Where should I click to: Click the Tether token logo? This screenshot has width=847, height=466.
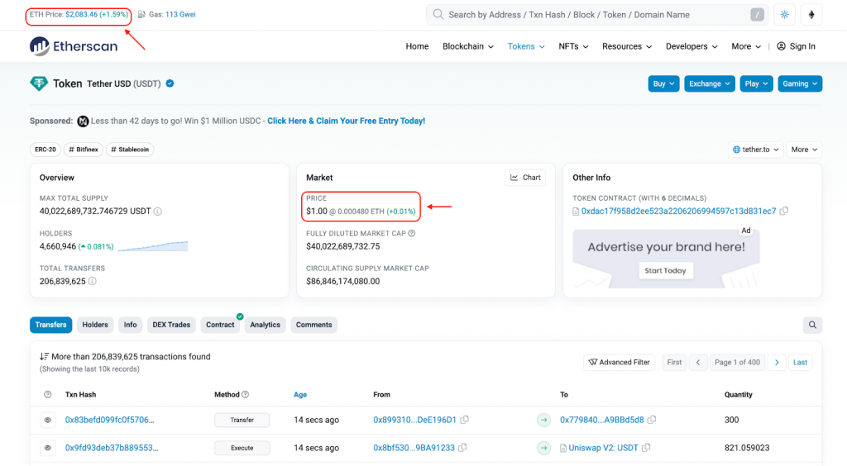coord(39,83)
